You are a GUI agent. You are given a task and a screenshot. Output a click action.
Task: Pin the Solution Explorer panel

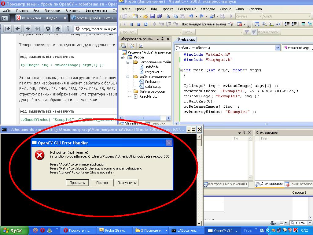(163, 39)
